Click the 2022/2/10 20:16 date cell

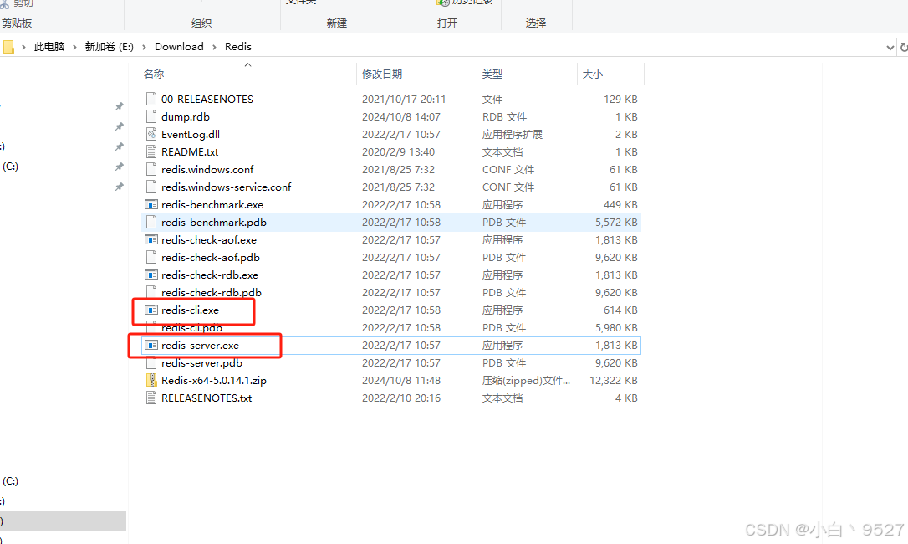coord(401,398)
